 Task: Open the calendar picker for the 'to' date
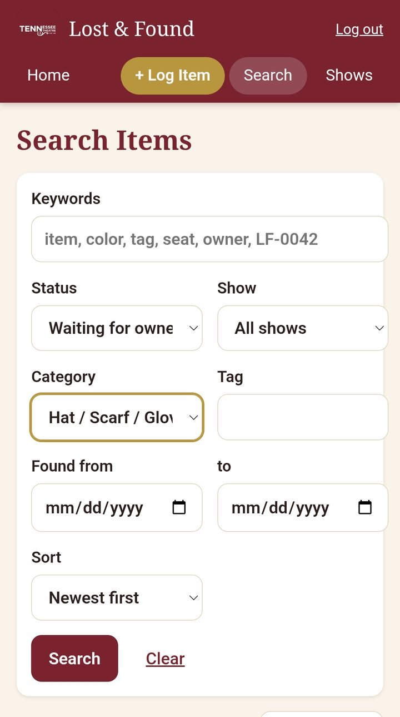click(365, 507)
